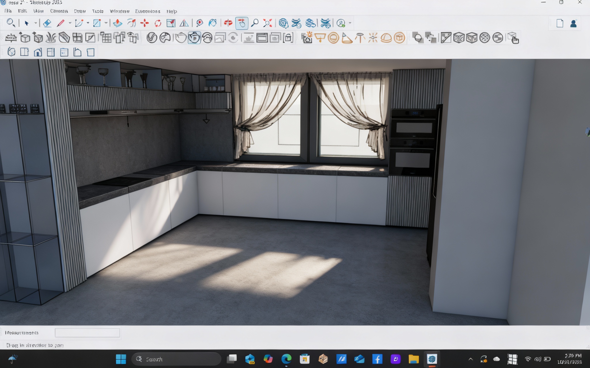The image size is (590, 368).
Task: Open the Extensions menu
Action: pos(147,11)
